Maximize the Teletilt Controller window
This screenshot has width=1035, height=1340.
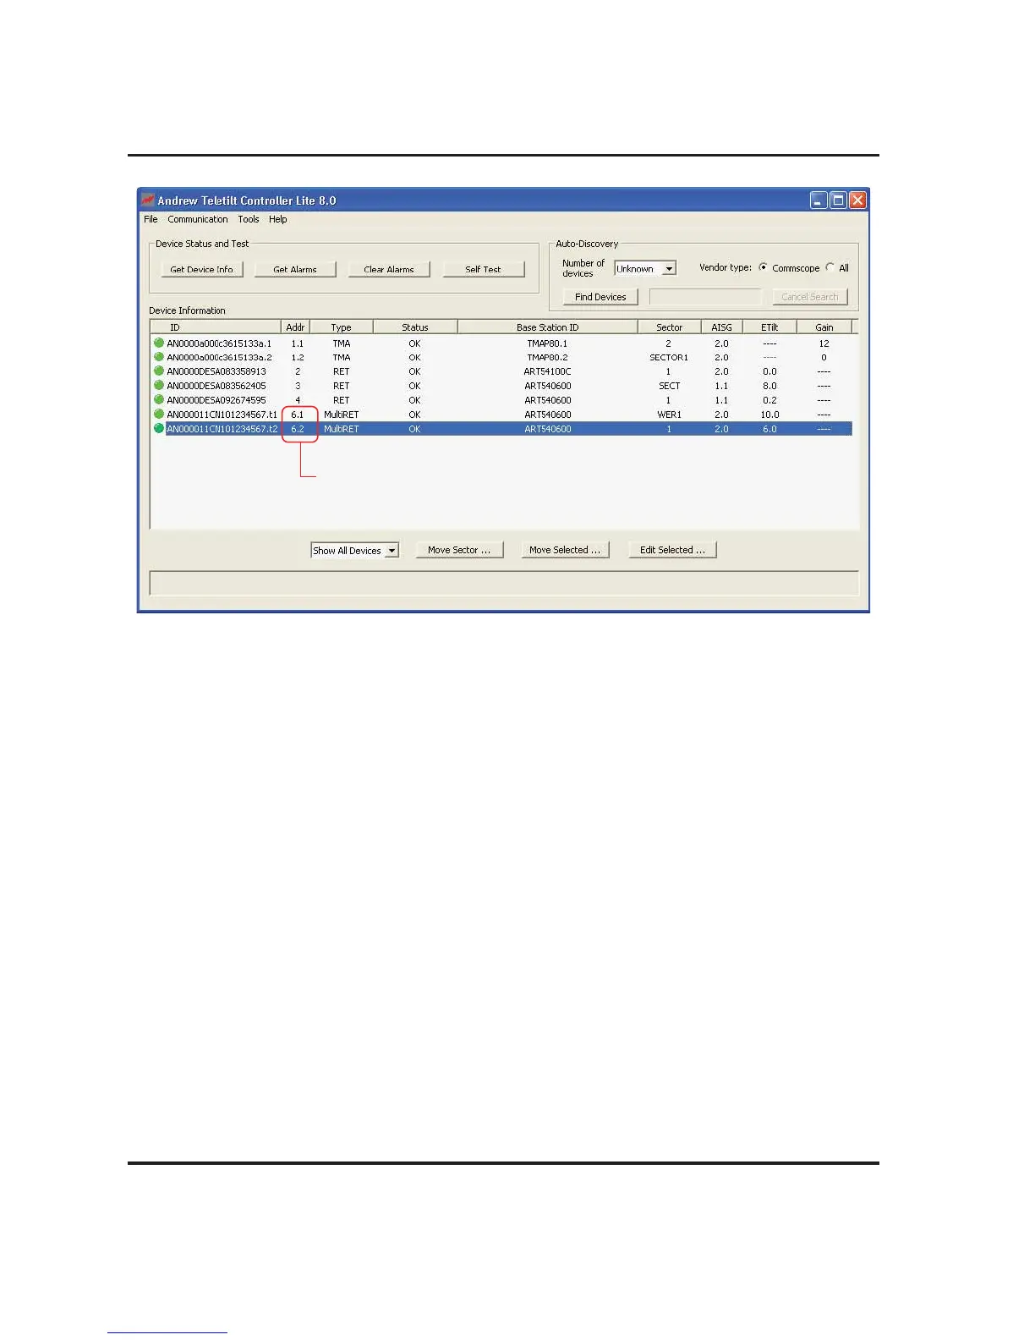[x=838, y=200]
